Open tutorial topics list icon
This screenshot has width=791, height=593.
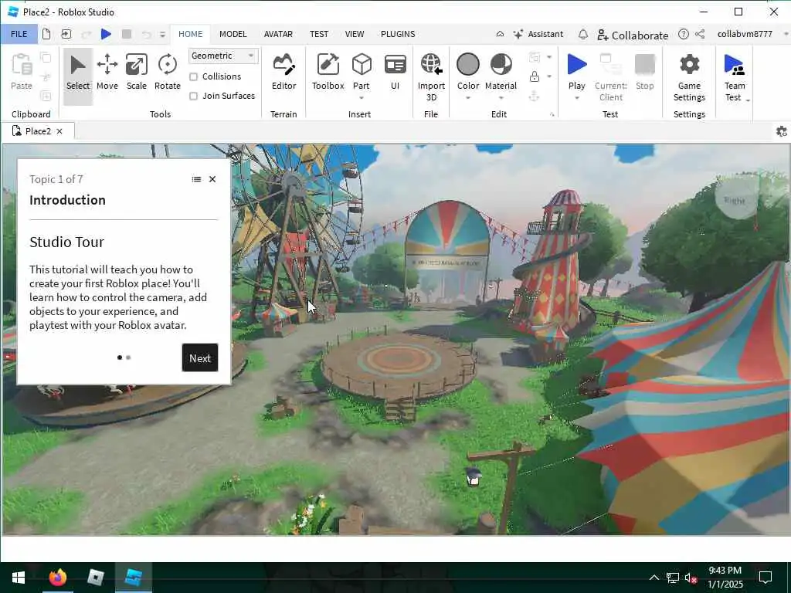196,179
